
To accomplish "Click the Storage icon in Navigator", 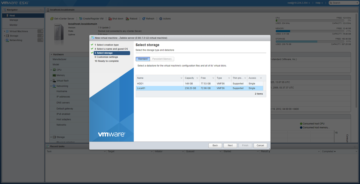I will [x=7, y=36].
